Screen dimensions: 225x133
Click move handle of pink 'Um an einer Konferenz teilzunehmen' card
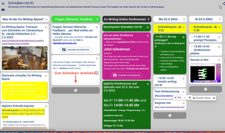coord(148,36)
